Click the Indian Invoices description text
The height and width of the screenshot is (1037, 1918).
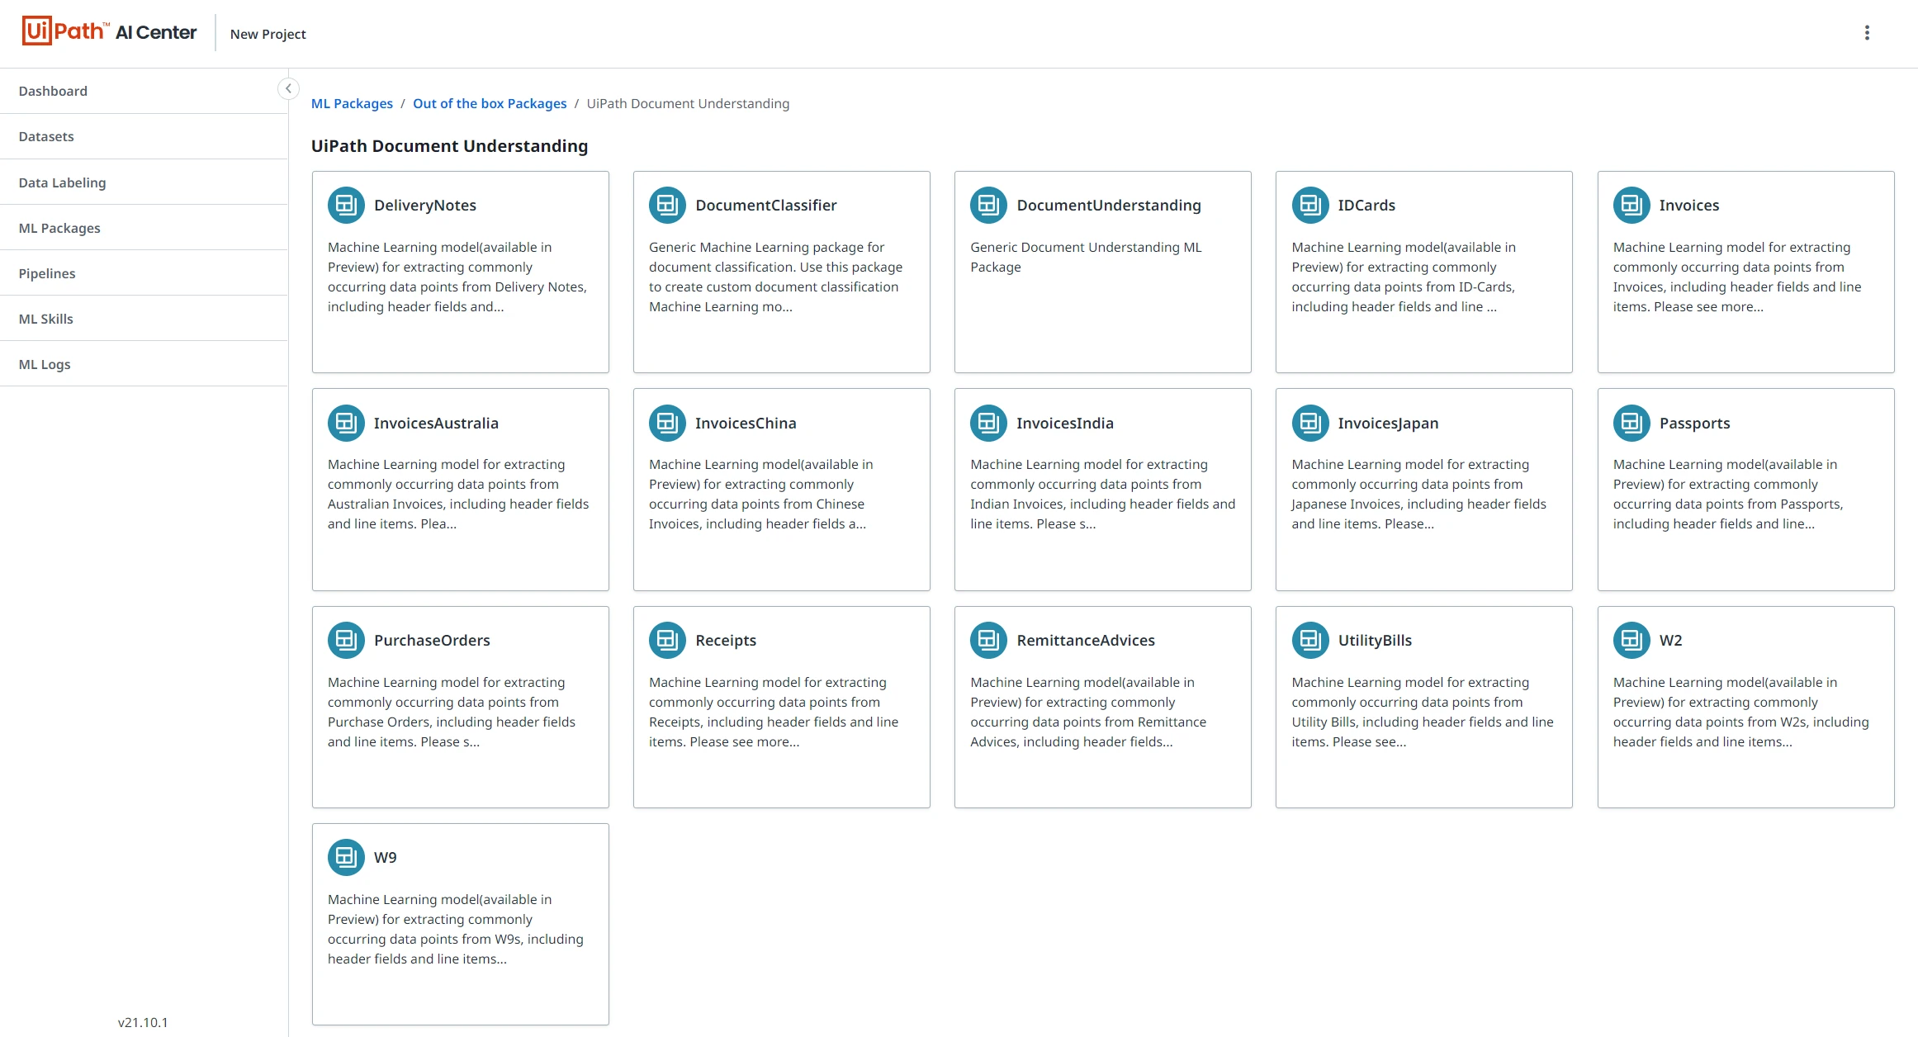(x=1103, y=494)
